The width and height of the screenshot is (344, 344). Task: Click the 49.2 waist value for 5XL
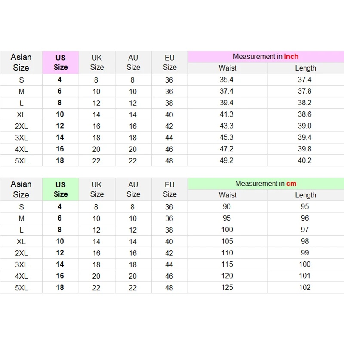click(x=227, y=160)
